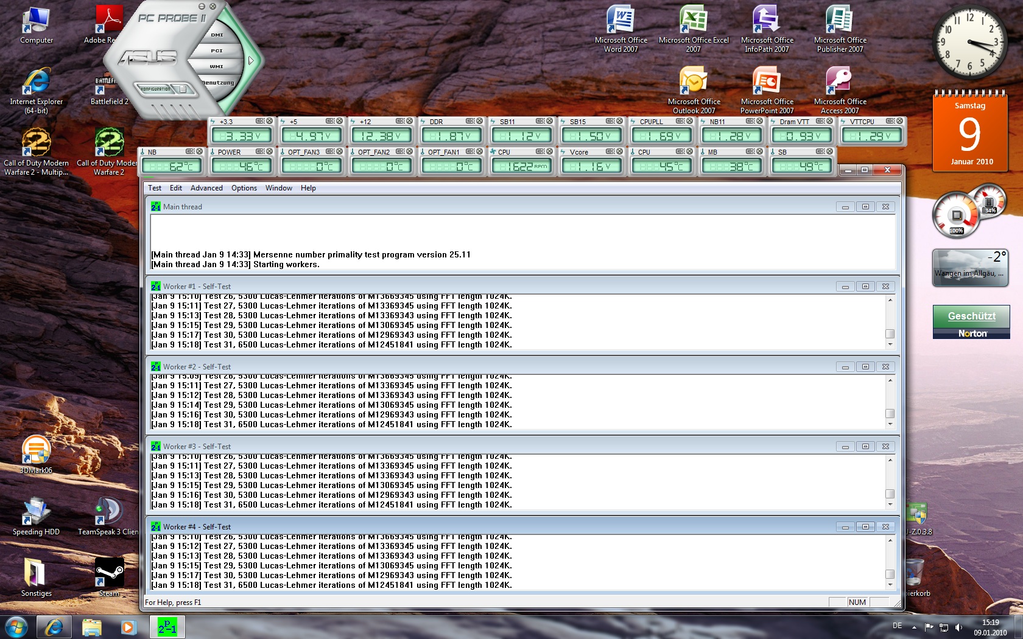This screenshot has height=639, width=1023.
Task: Open settings icon on the SB11 panel
Action: (x=540, y=121)
